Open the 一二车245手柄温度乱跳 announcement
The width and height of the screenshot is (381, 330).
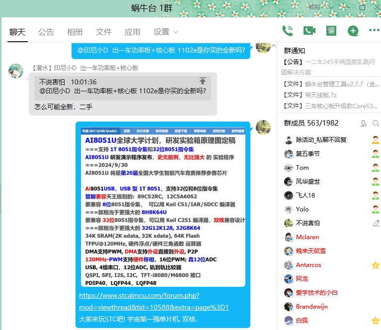[x=329, y=67]
